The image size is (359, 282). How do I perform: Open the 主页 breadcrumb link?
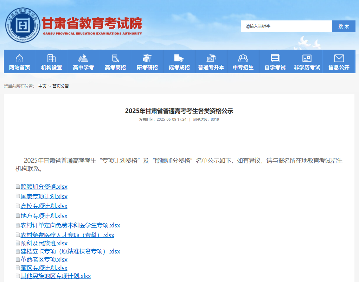(x=43, y=86)
